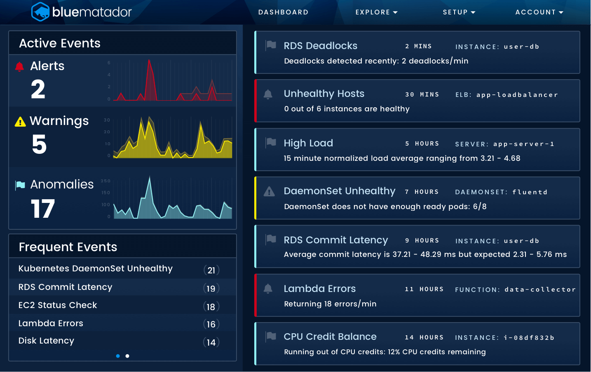Click the bell icon on the Unhealthy Hosts card

[268, 94]
